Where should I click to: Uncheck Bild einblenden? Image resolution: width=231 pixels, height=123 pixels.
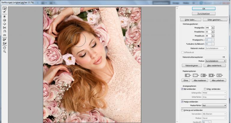tap(182, 89)
